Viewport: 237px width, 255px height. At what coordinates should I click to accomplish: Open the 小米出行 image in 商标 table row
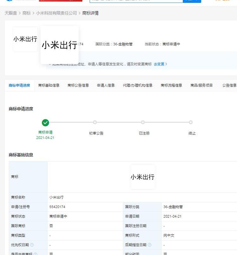143,177
